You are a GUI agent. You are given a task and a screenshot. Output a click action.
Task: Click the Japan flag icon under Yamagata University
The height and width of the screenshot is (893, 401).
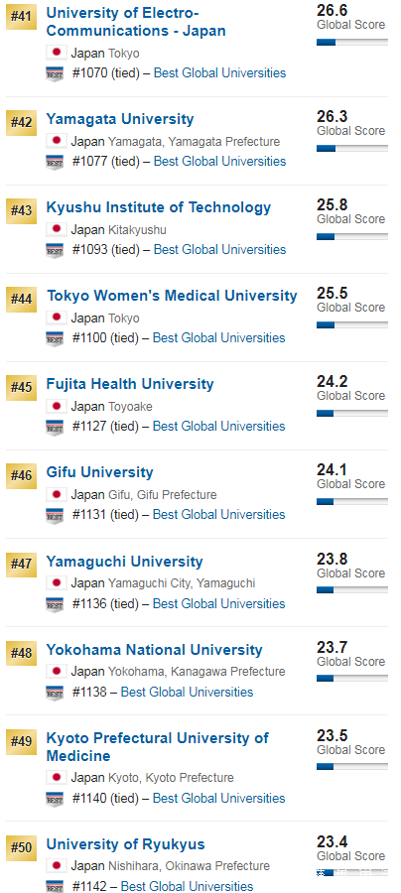57,141
